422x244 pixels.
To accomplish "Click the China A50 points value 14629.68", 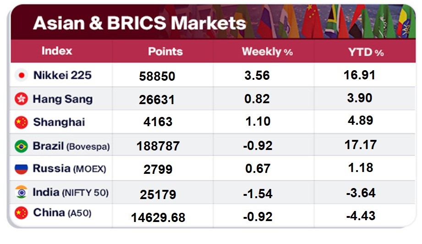I will tap(158, 216).
